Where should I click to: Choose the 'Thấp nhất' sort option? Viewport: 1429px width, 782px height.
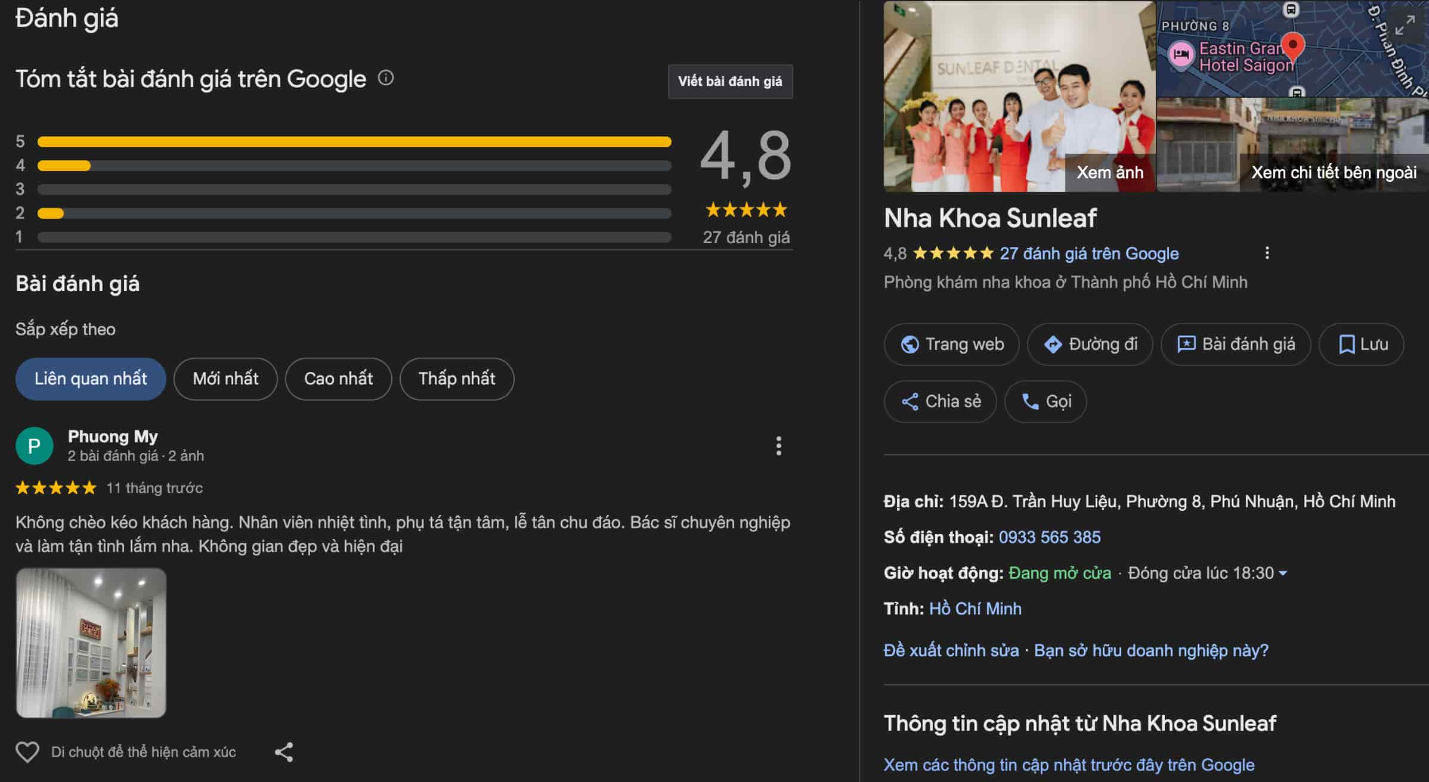click(x=456, y=378)
